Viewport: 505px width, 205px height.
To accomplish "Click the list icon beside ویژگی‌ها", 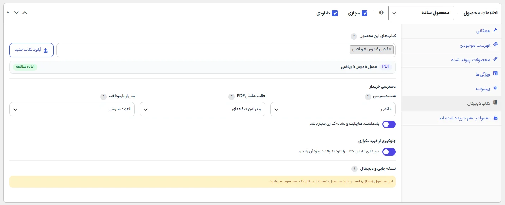I will (x=495, y=74).
